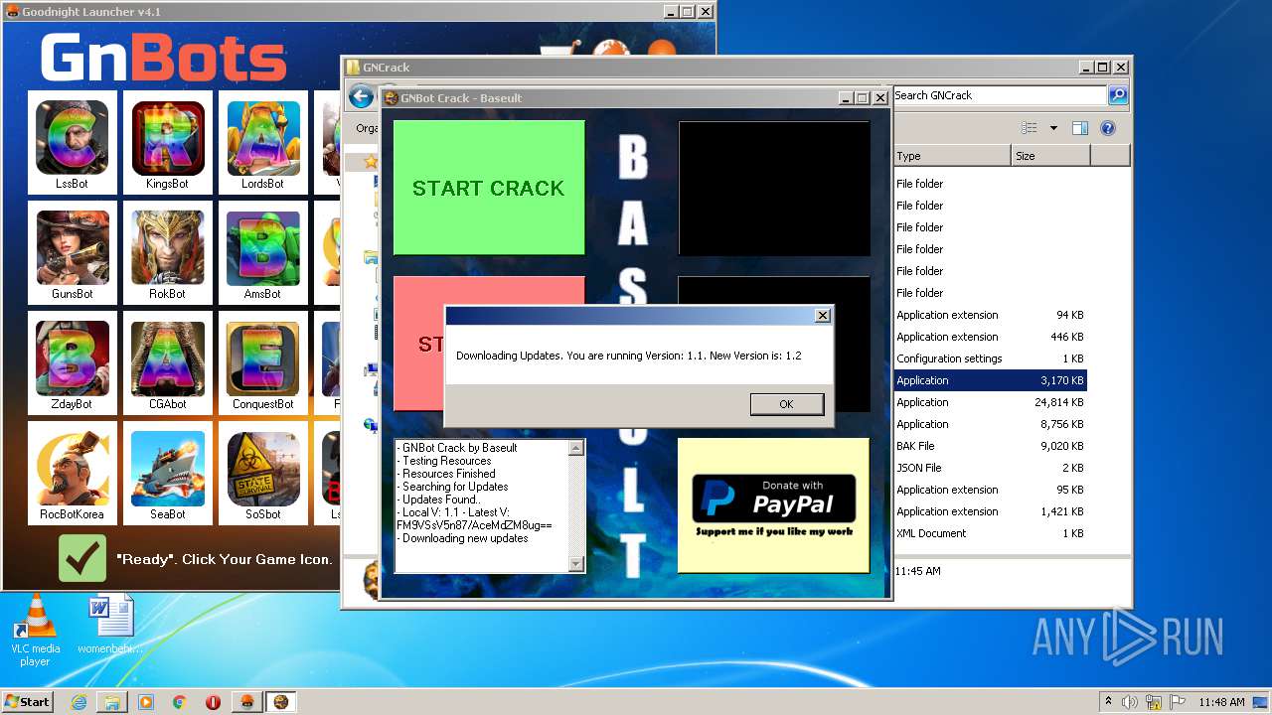Open the ZdayBot icon

tap(72, 361)
